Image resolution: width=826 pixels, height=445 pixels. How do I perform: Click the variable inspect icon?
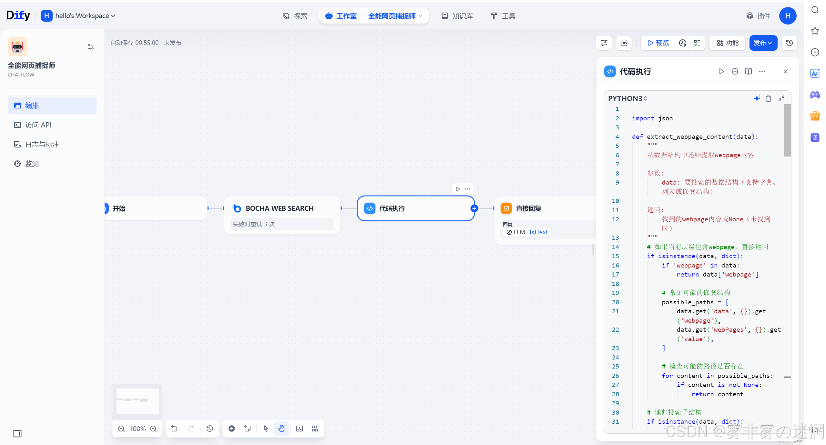(604, 43)
